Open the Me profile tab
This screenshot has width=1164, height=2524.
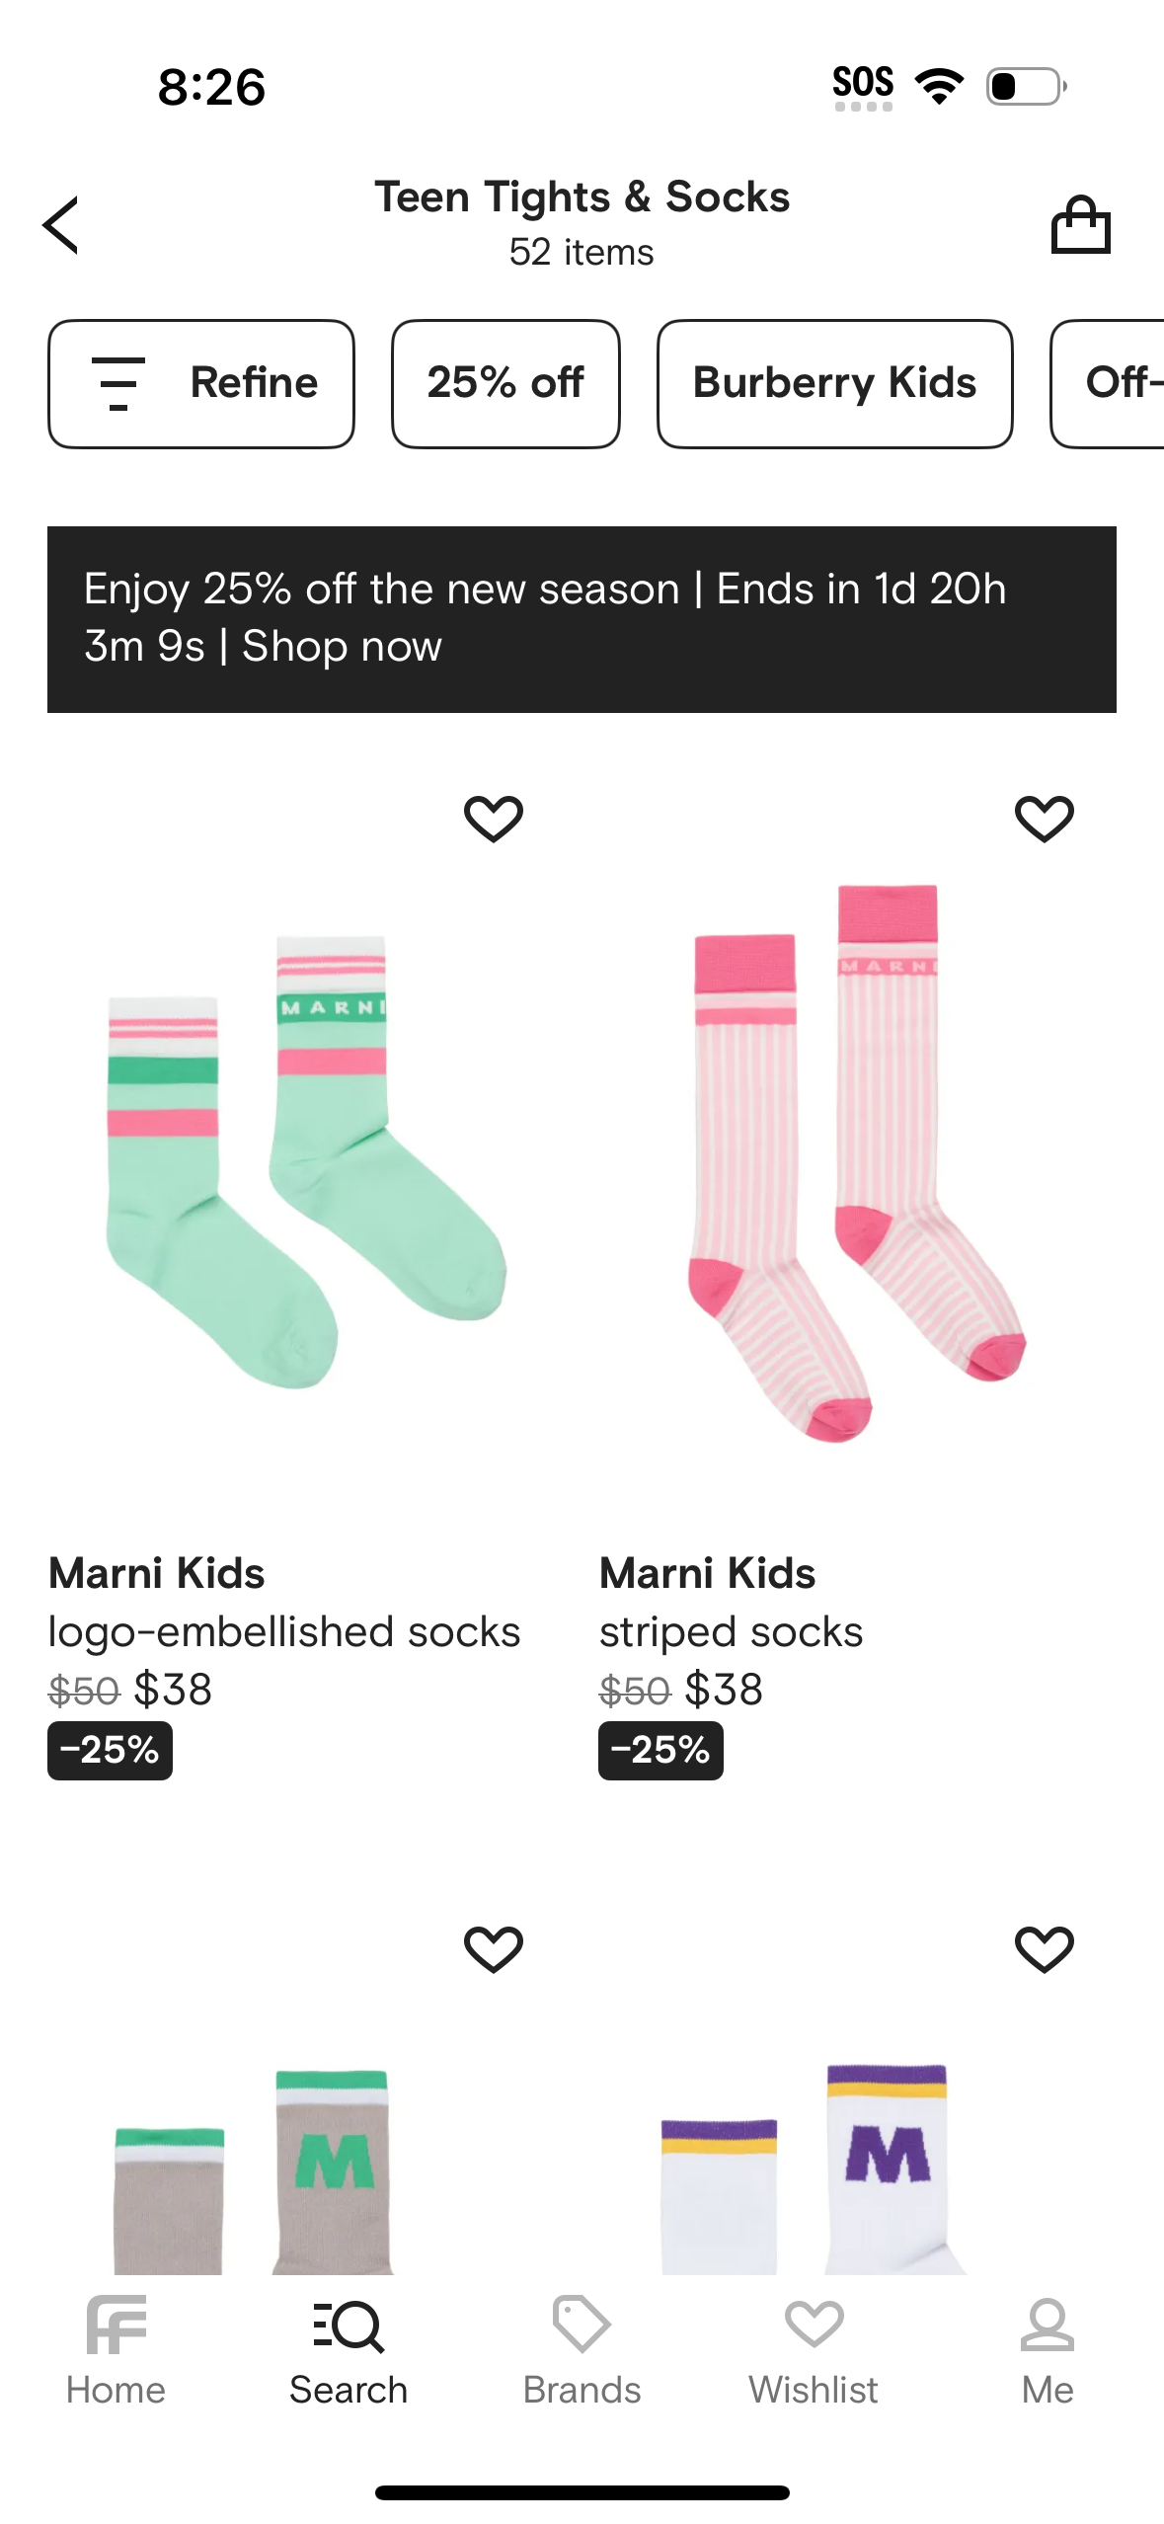point(1047,2352)
